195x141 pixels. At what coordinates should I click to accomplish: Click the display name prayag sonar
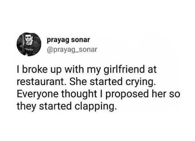coord(68,40)
